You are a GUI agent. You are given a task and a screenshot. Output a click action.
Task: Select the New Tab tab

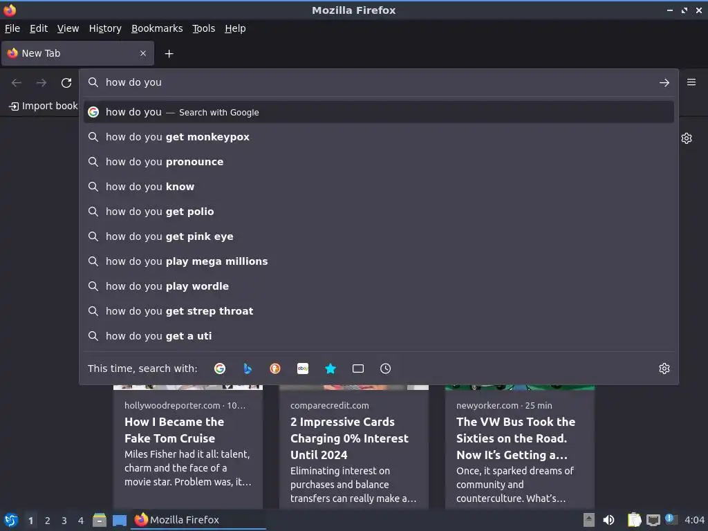(77, 53)
